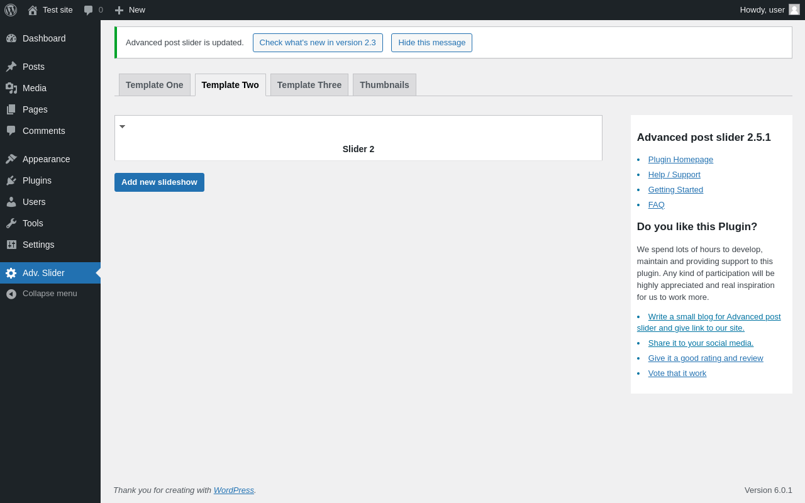Open the FAQ link
Image resolution: width=805 pixels, height=503 pixels.
[656, 205]
